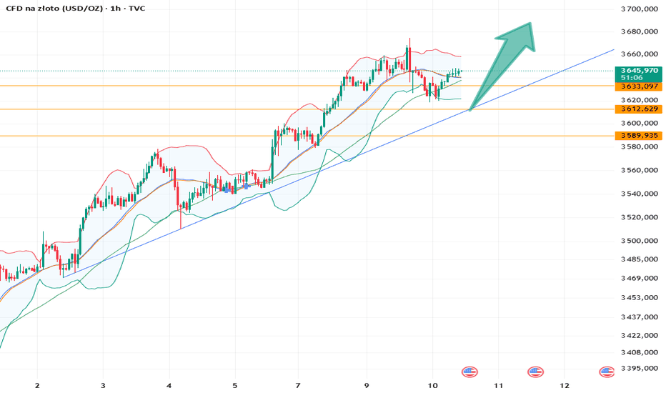Screen dimensions: 666x393
Task: Select the orange price label 3633,097
Action: pyautogui.click(x=639, y=86)
